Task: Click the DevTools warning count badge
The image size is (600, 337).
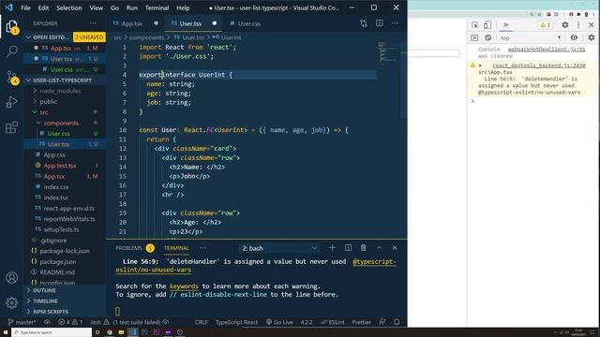Action: tap(545, 25)
